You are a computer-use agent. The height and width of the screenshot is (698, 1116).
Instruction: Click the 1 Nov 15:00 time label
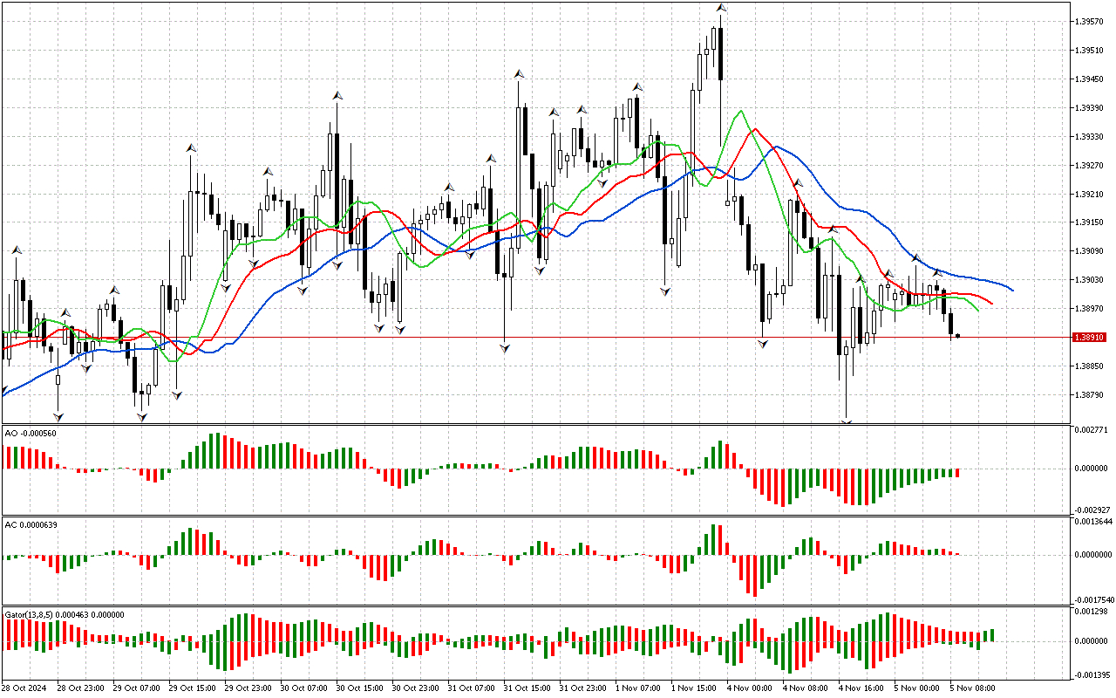pyautogui.click(x=694, y=688)
